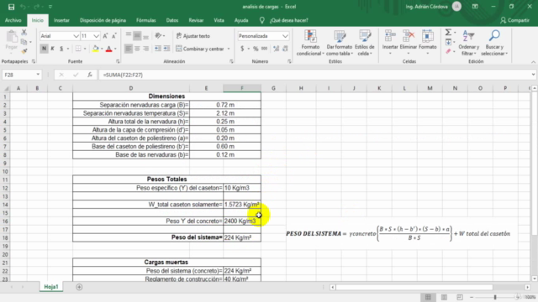Expand the Número dialog launcher
This screenshot has width=538, height=302.
tap(289, 61)
